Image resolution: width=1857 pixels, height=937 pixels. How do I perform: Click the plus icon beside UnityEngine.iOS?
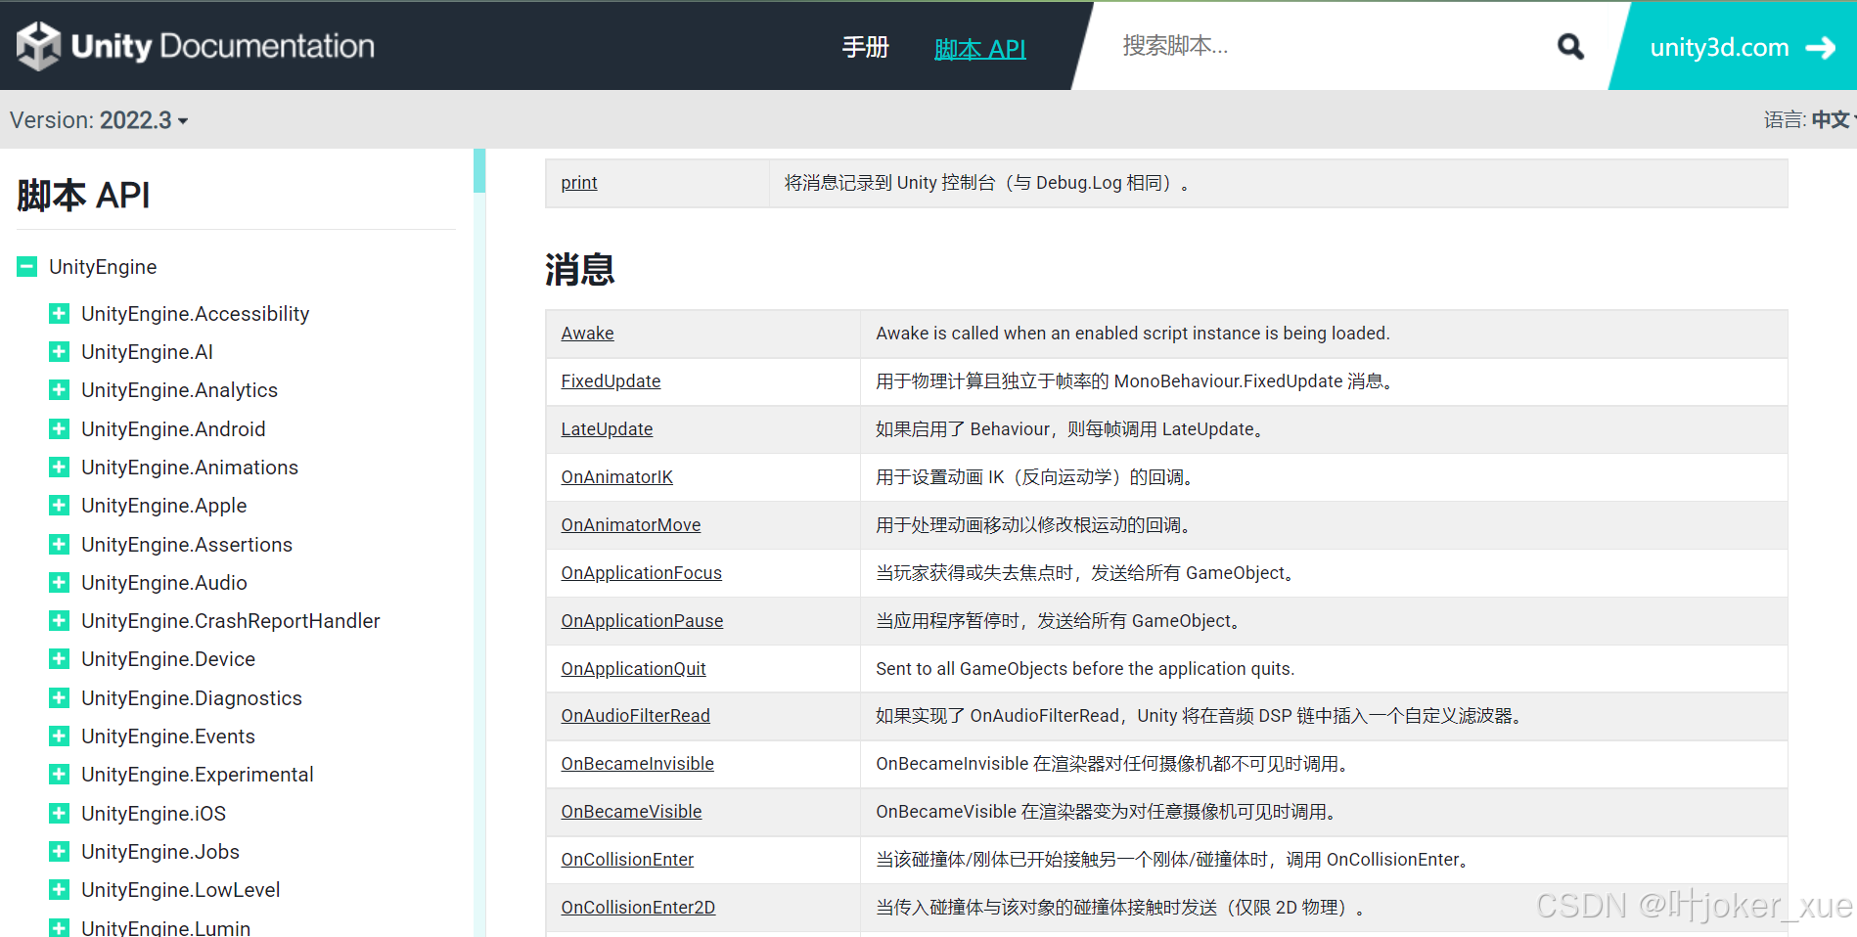click(59, 813)
